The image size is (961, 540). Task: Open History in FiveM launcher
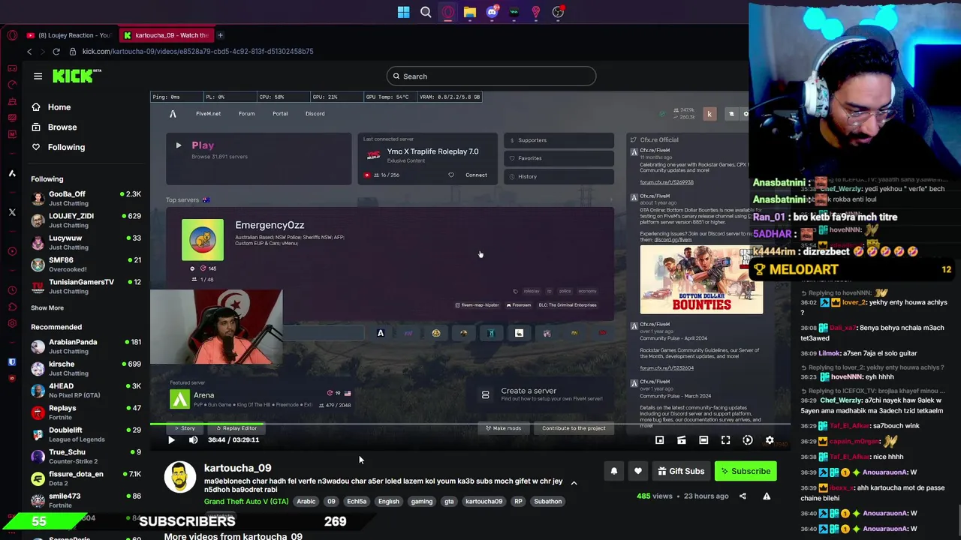559,177
